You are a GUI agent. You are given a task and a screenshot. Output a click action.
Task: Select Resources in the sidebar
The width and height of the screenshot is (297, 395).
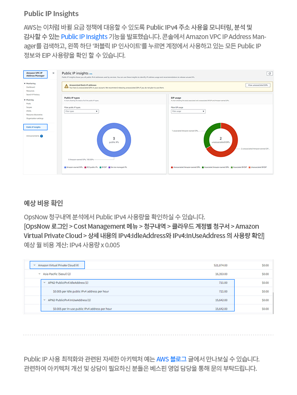coord(31,91)
